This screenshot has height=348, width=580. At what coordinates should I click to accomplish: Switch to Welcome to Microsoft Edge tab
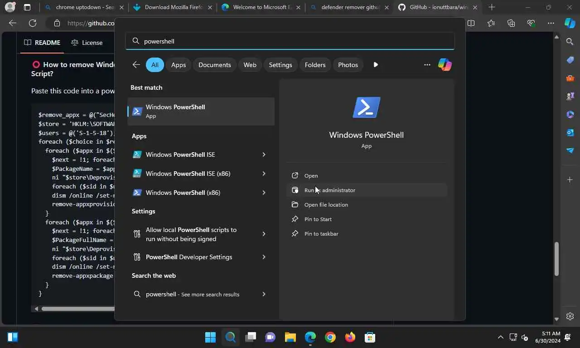(261, 7)
